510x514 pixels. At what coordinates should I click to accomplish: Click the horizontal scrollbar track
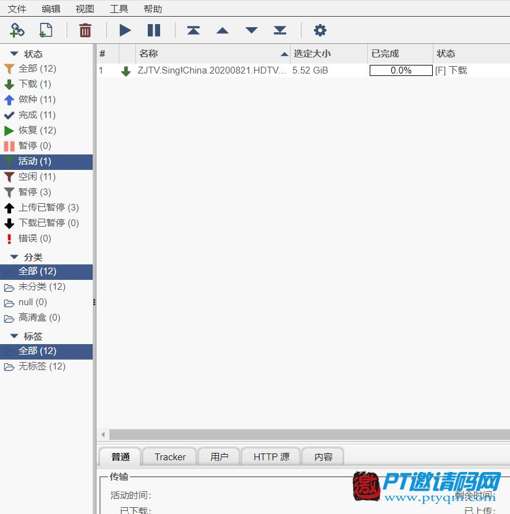tap(309, 435)
